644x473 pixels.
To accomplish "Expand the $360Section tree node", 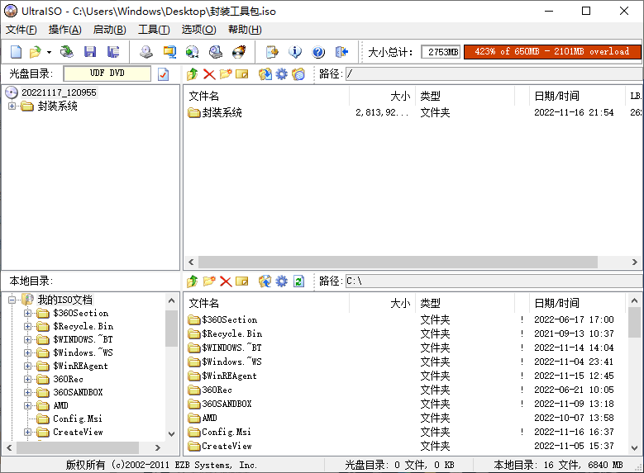I will (x=27, y=314).
